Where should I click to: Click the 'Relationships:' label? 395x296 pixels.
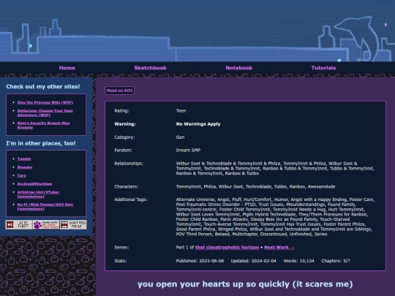129,164
